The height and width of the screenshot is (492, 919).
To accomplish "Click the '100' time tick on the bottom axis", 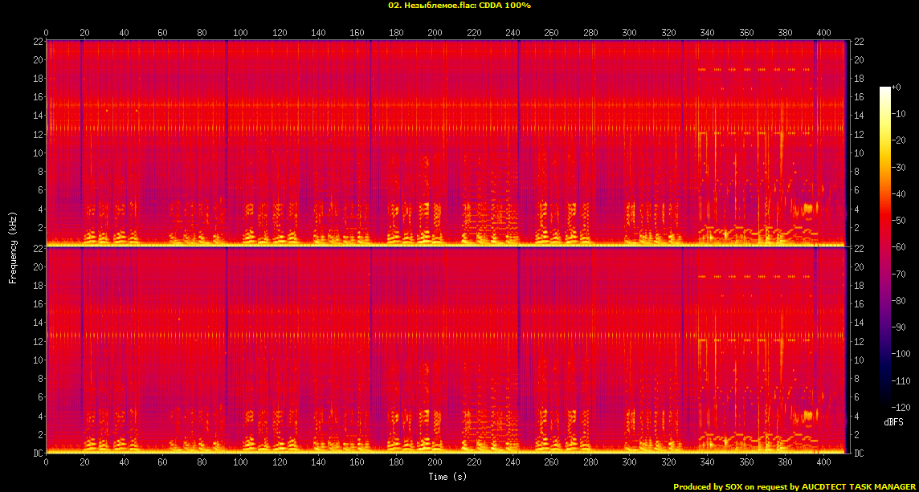I will [x=240, y=463].
